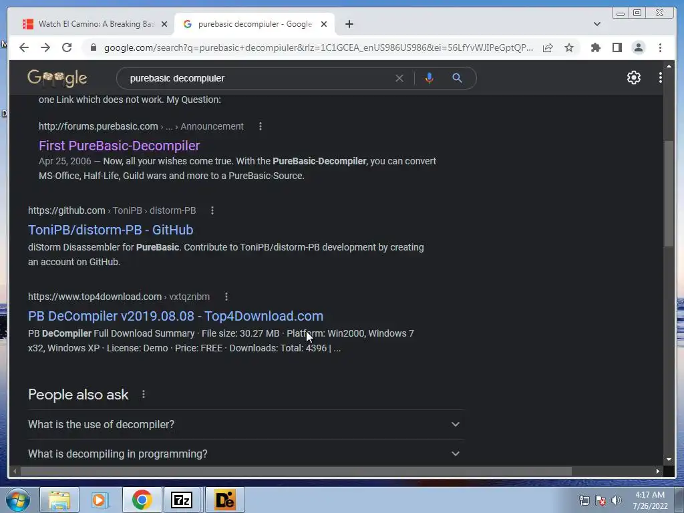Go to Google home via logo
This screenshot has height=513, width=684.
[57, 78]
